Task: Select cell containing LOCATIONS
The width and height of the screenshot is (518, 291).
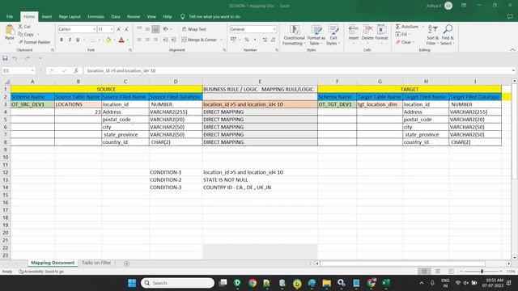Action: tap(78, 104)
